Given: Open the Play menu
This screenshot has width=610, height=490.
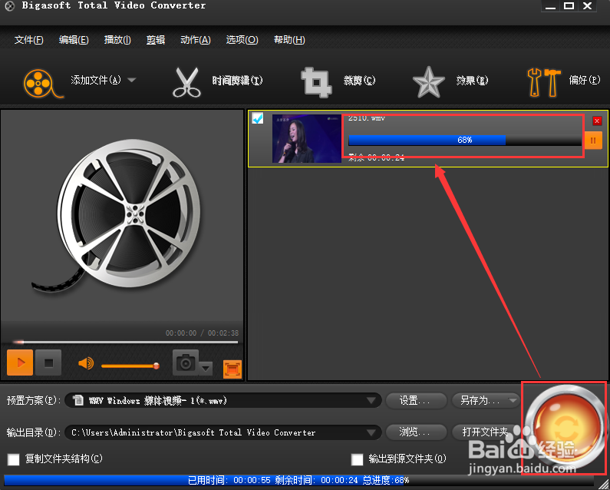Looking at the screenshot, I should (117, 40).
